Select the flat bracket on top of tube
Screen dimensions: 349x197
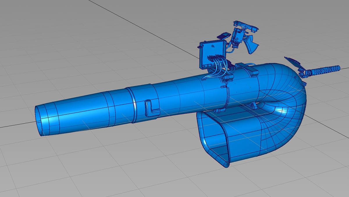coord(247,69)
